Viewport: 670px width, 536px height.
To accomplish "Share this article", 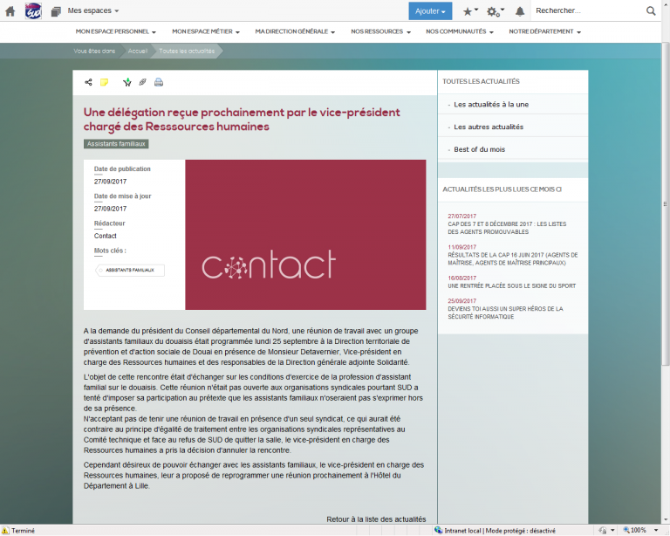I will coord(88,82).
